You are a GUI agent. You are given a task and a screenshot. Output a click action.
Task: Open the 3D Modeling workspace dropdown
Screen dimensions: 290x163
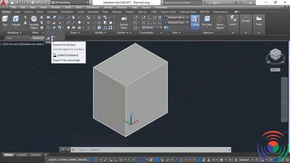[70, 3]
